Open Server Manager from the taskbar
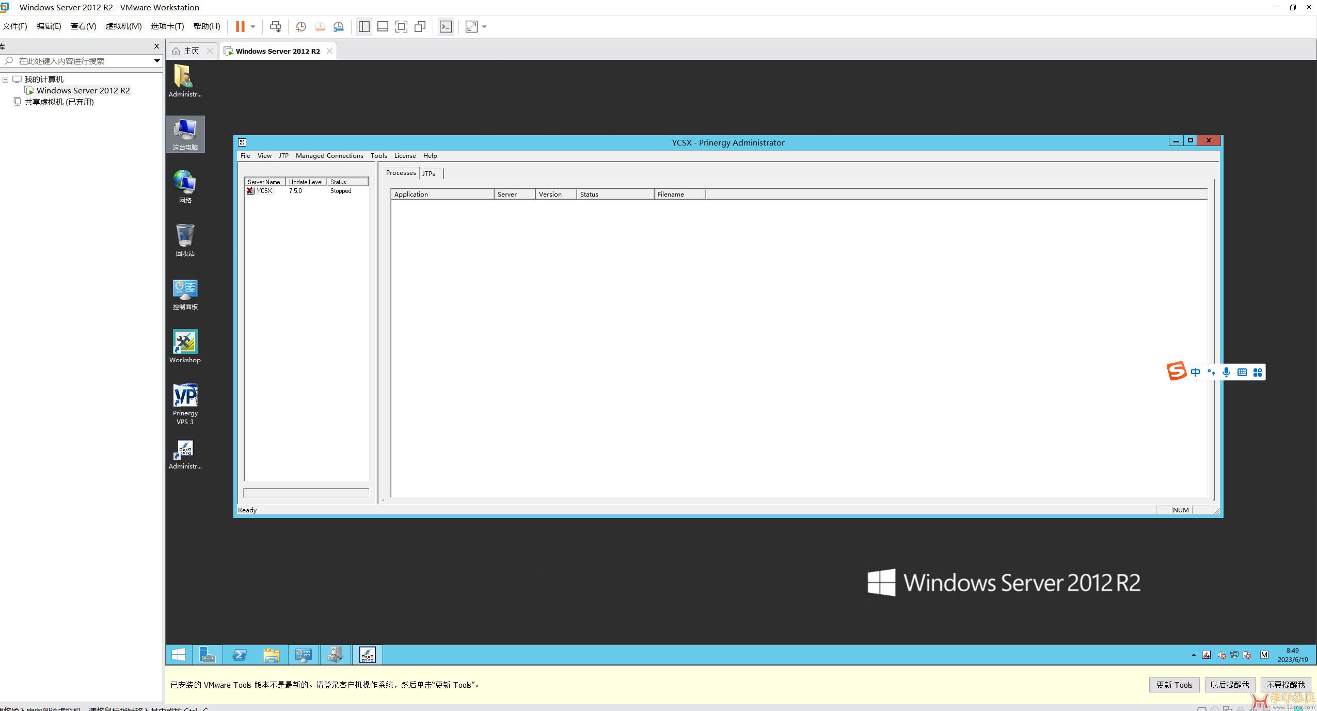Viewport: 1317px width, 711px height. point(207,655)
